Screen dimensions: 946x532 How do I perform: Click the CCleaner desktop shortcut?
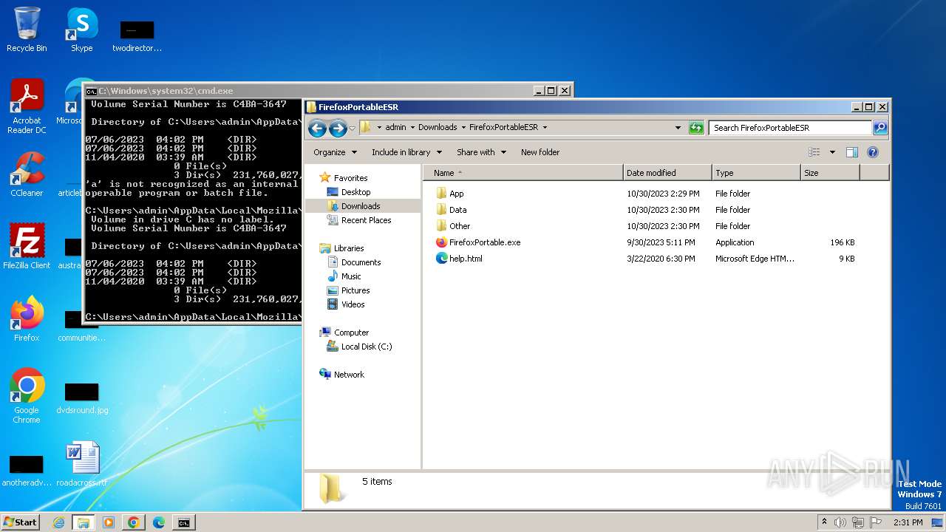[x=27, y=174]
